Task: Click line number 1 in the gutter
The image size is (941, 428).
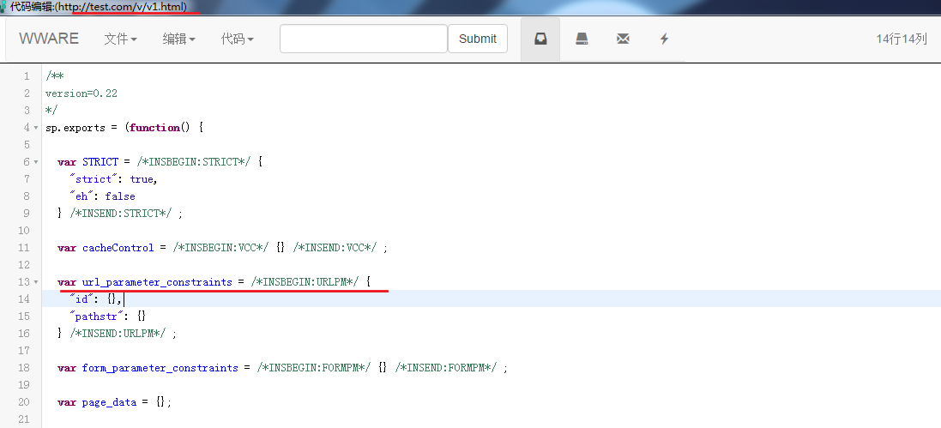Action: coord(26,76)
